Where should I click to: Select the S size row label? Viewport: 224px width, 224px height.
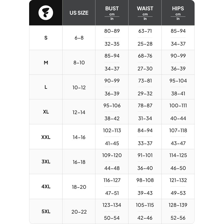[x=46, y=38]
